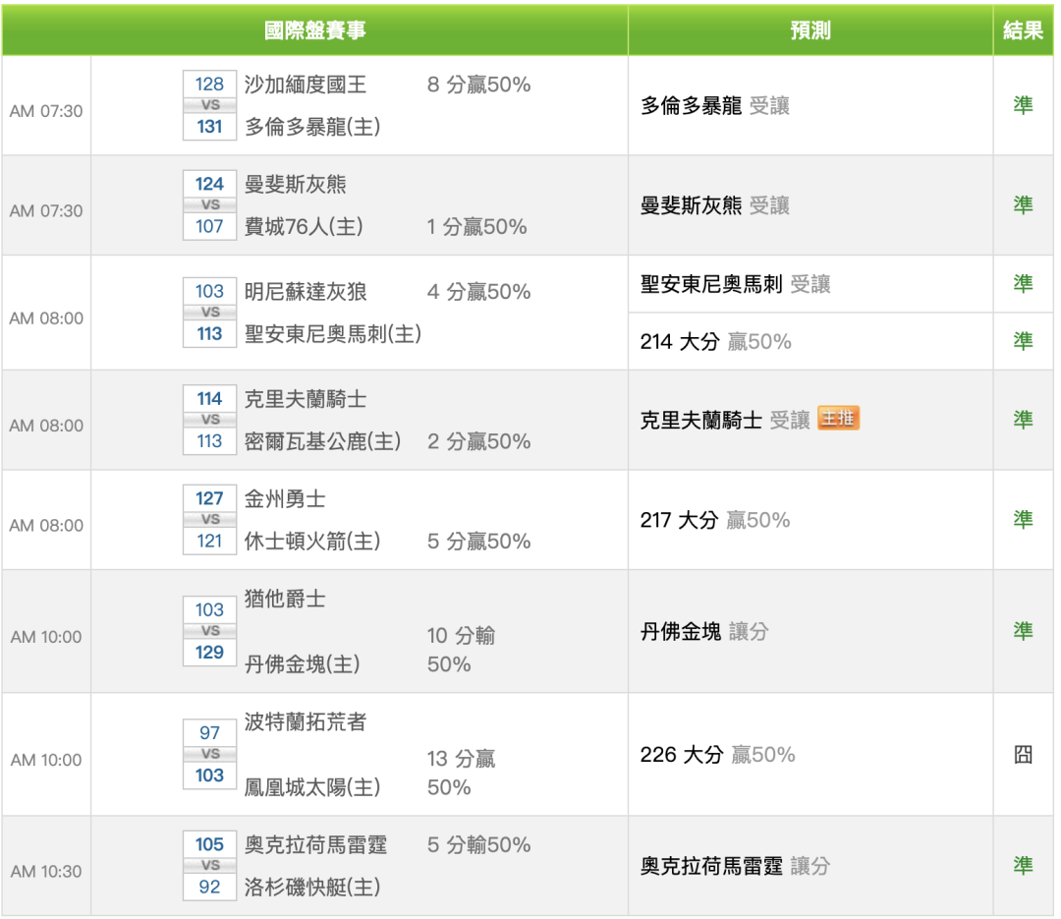Select team name 波特蘭拓荒者
The height and width of the screenshot is (919, 1061).
[306, 721]
